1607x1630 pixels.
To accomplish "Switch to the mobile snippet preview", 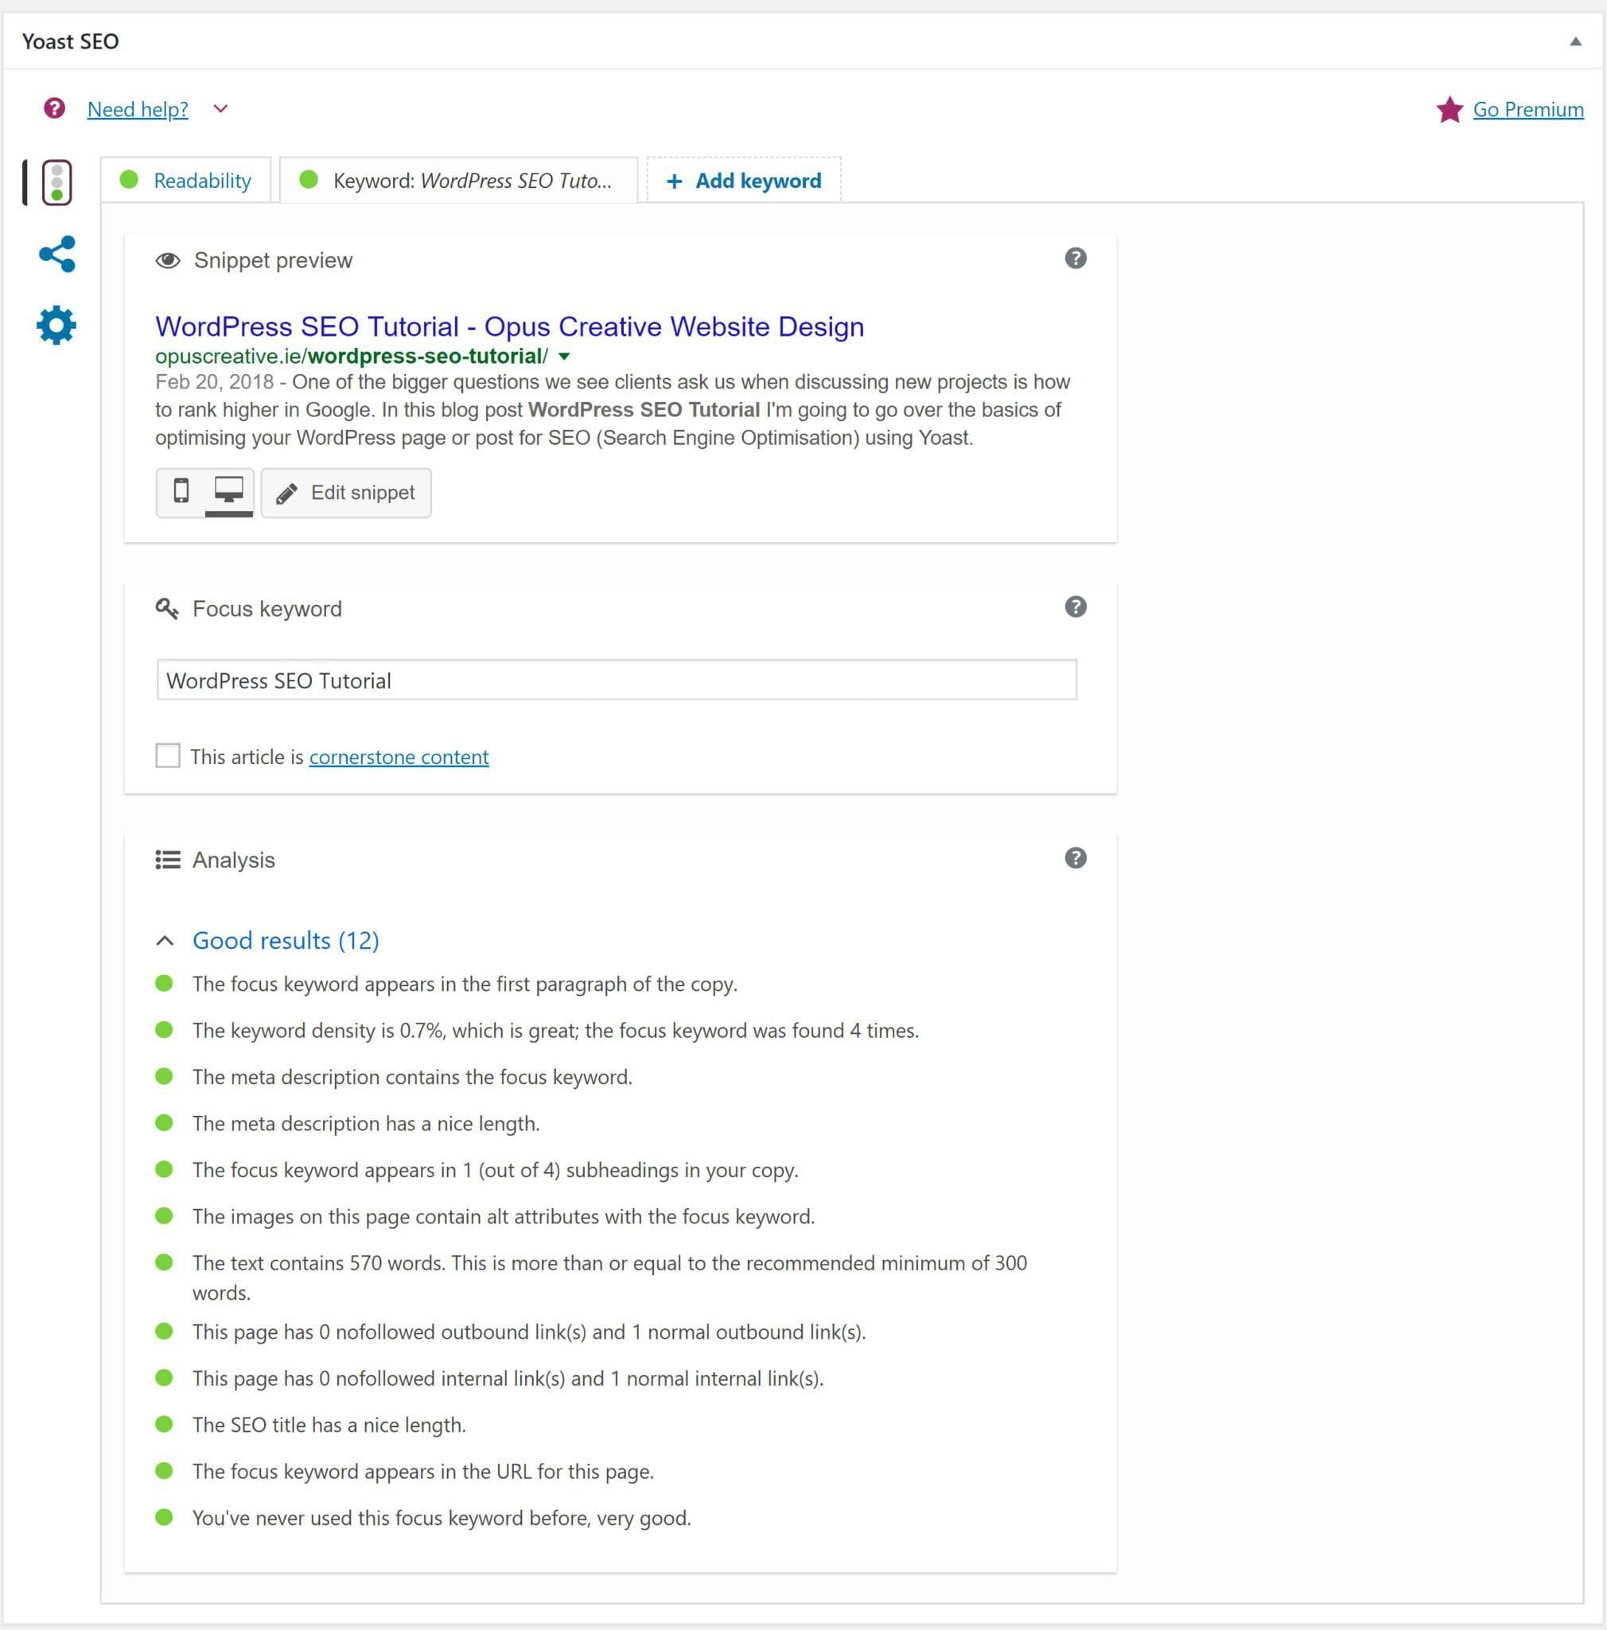I will click(183, 491).
